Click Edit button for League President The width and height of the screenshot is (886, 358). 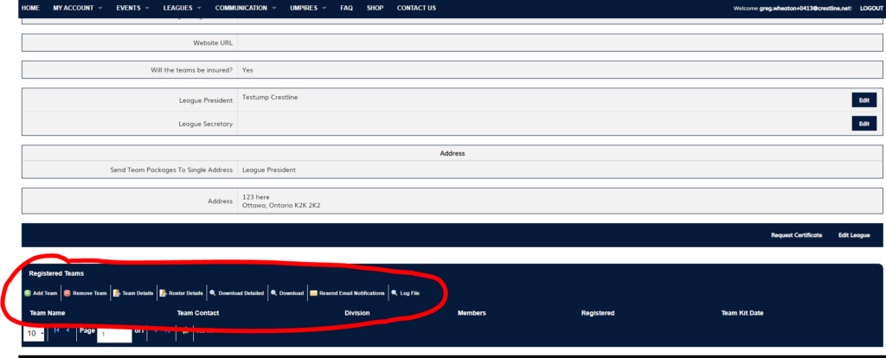(864, 100)
